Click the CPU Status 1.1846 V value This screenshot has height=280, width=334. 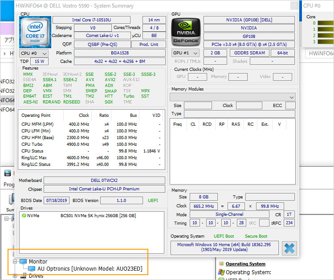(x=152, y=151)
